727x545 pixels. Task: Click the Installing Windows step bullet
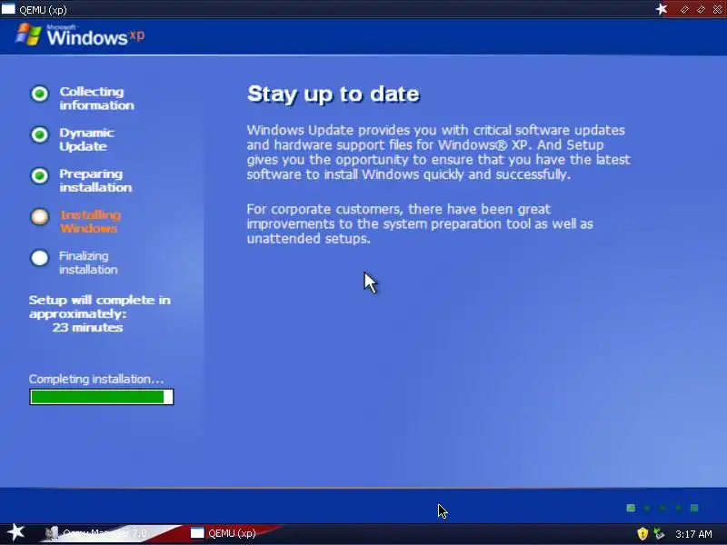40,217
